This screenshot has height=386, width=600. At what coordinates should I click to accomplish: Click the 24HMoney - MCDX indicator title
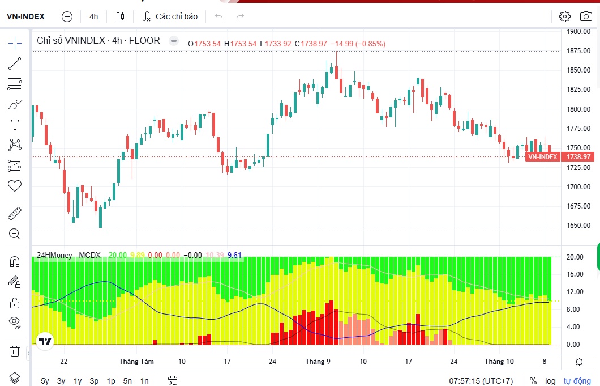[x=68, y=255]
